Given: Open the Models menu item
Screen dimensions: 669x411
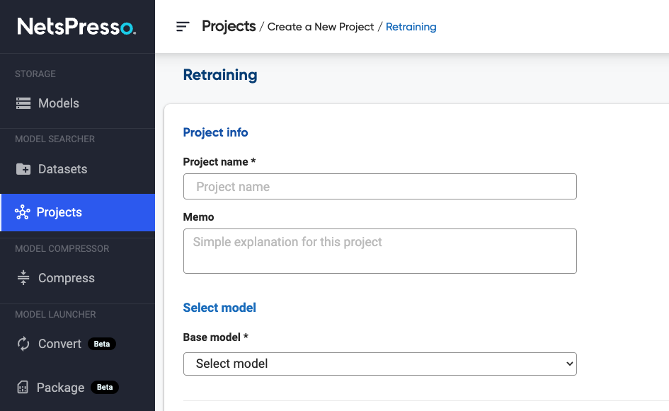Looking at the screenshot, I should [x=59, y=103].
